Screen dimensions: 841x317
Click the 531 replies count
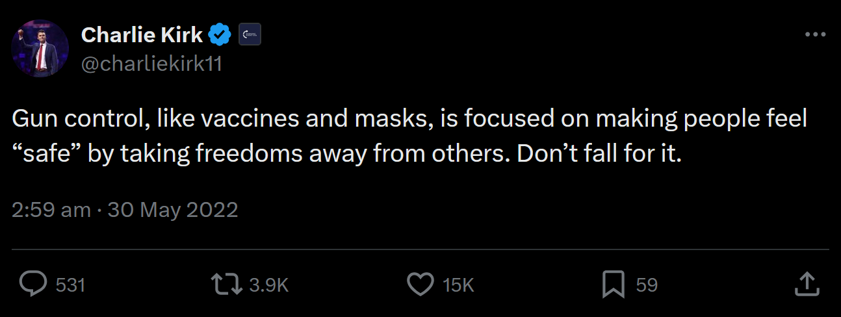(71, 285)
